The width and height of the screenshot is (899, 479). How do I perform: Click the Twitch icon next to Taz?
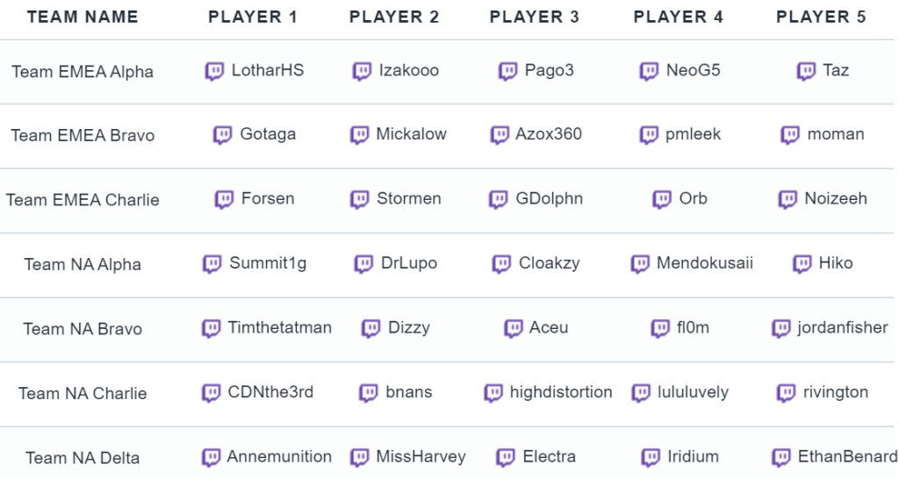point(806,72)
